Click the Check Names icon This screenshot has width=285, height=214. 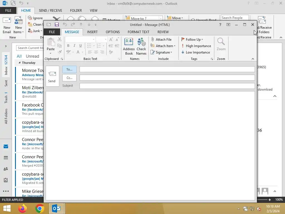click(141, 47)
